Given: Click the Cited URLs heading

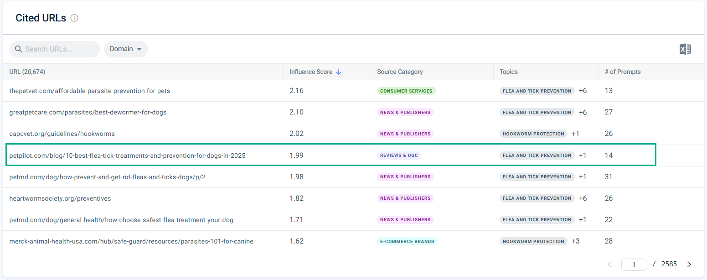Looking at the screenshot, I should click(41, 18).
